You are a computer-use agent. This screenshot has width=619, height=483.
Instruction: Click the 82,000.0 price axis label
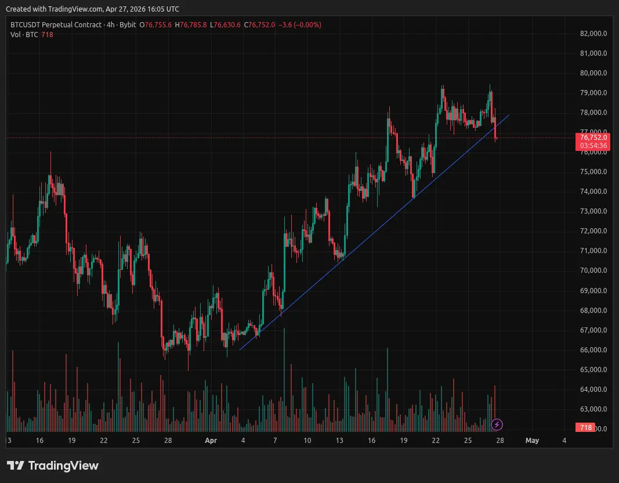[593, 34]
